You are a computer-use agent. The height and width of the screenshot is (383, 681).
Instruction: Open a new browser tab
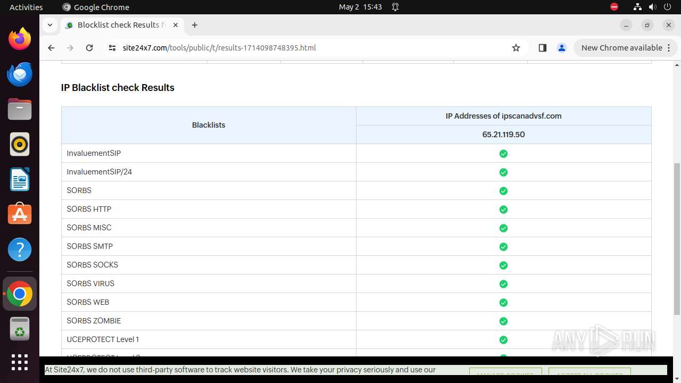(x=195, y=25)
